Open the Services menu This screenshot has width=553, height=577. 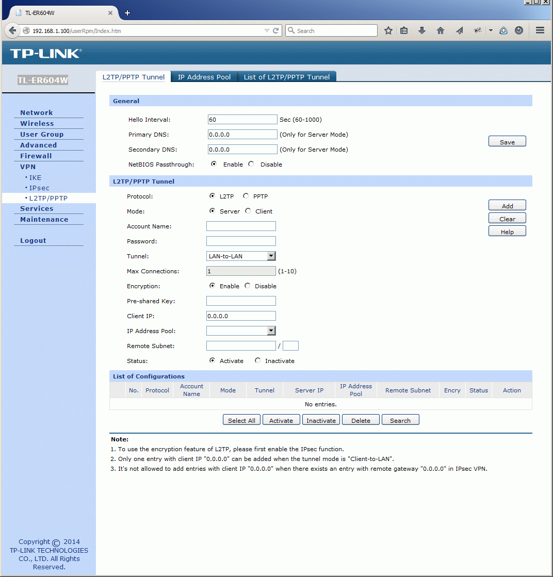point(37,208)
